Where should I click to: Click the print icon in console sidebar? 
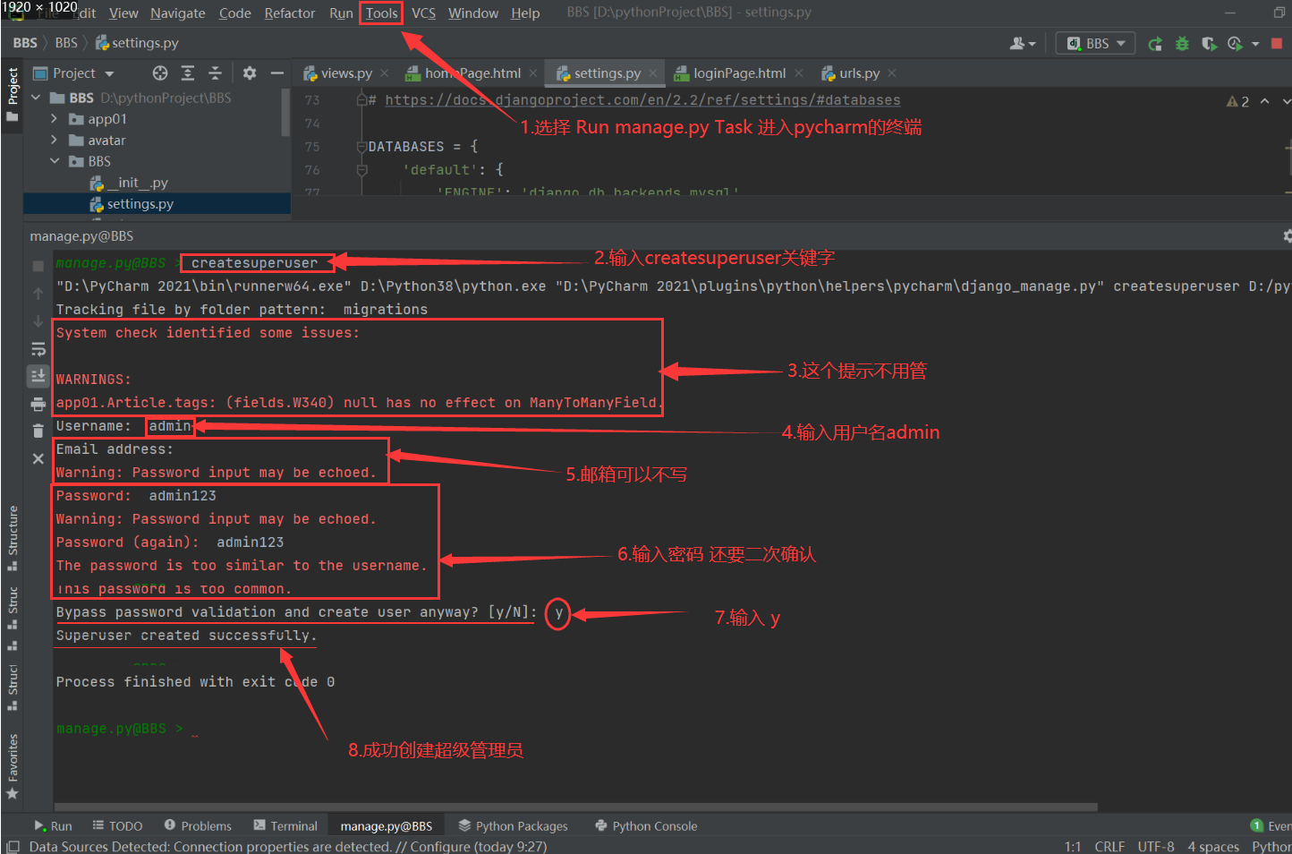click(x=38, y=404)
